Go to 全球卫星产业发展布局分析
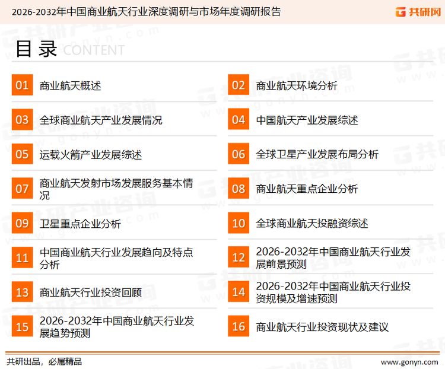The width and height of the screenshot is (445, 369). [x=317, y=154]
